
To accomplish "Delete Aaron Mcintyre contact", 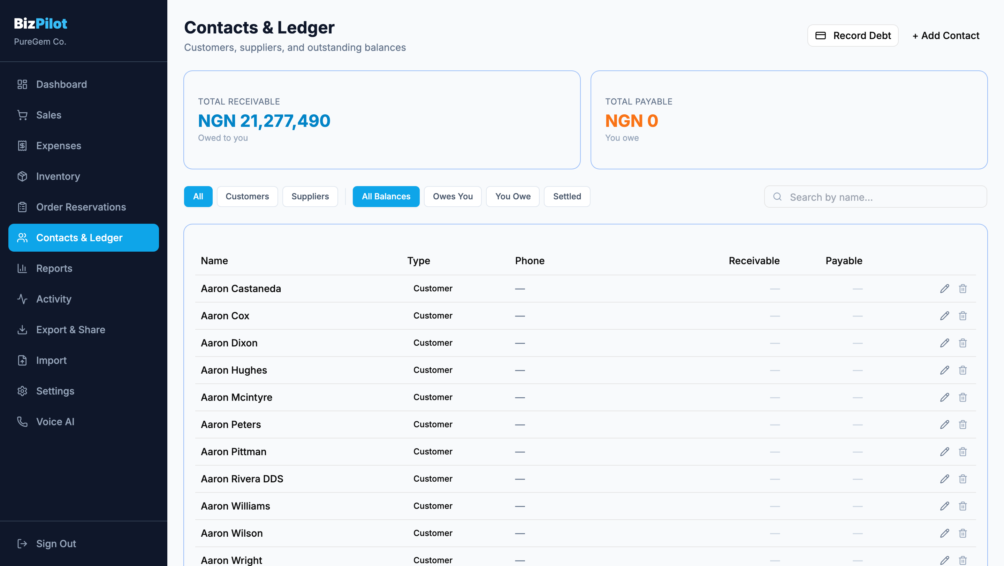I will (963, 397).
